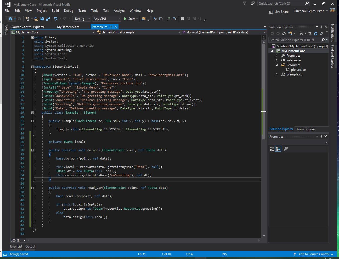The width and height of the screenshot is (339, 259).
Task: Click the Undo arrow icon
Action: coord(55,19)
